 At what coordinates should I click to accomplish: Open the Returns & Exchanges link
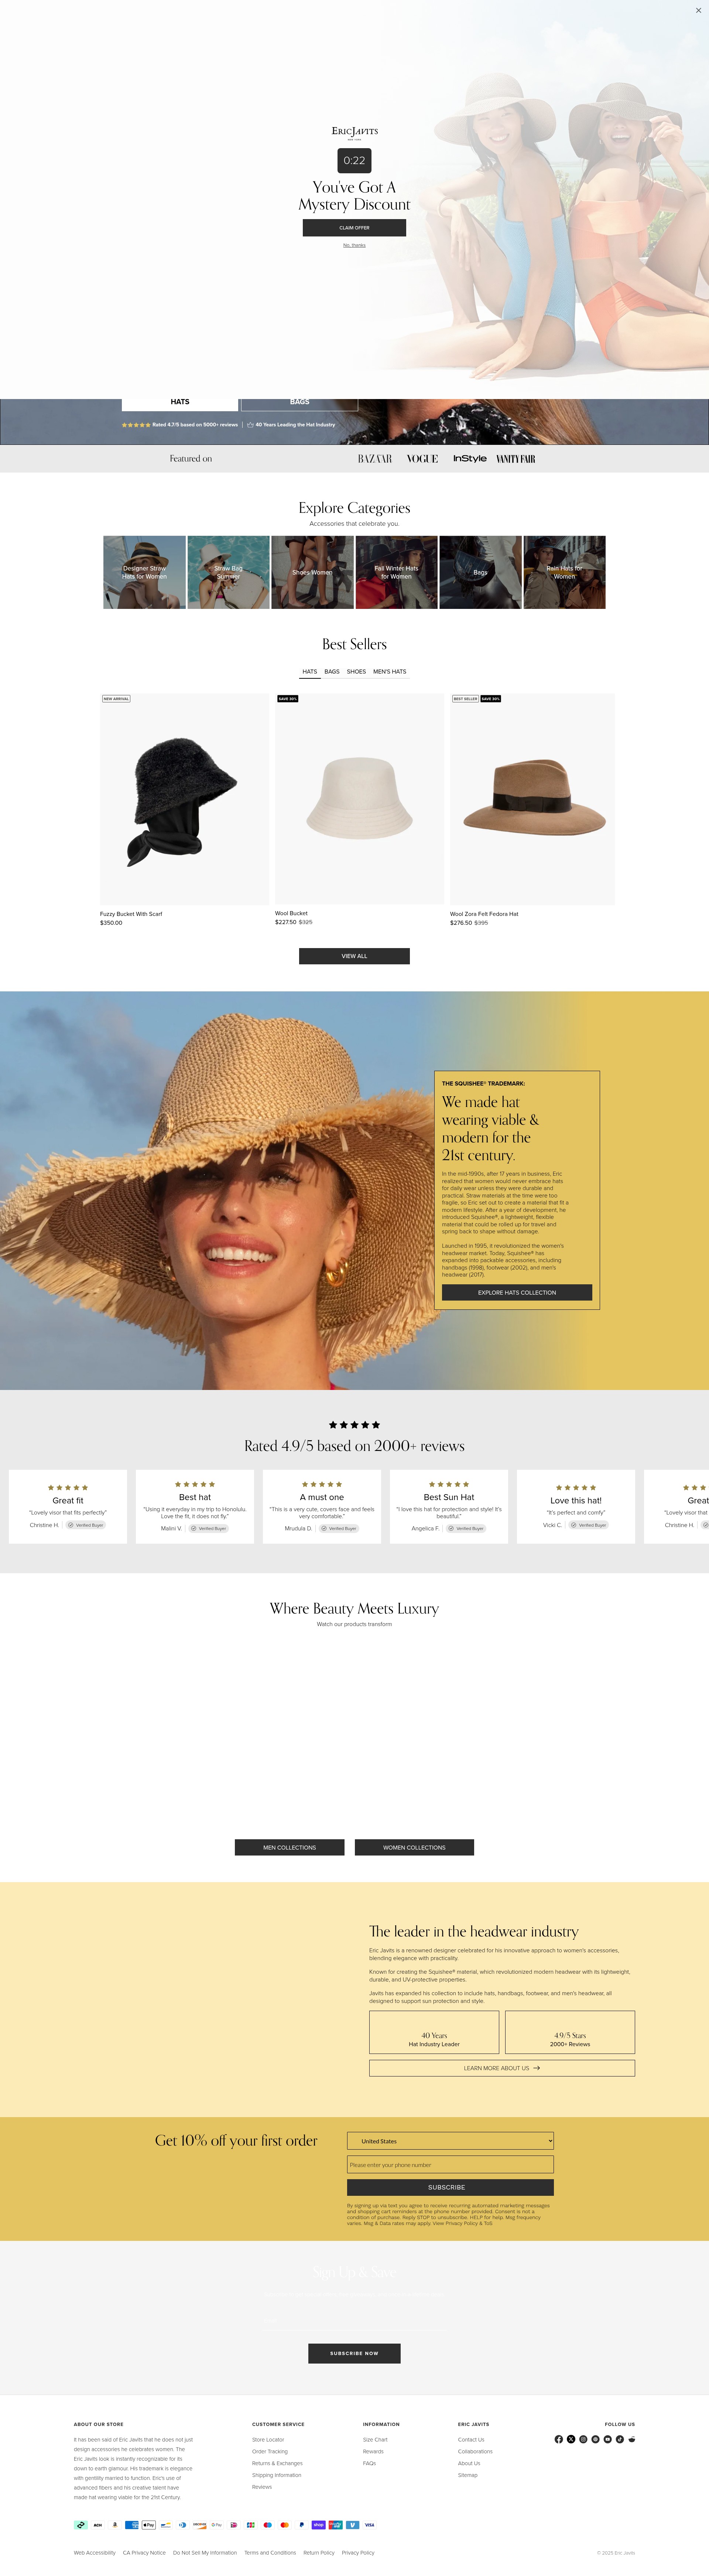[x=277, y=2463]
